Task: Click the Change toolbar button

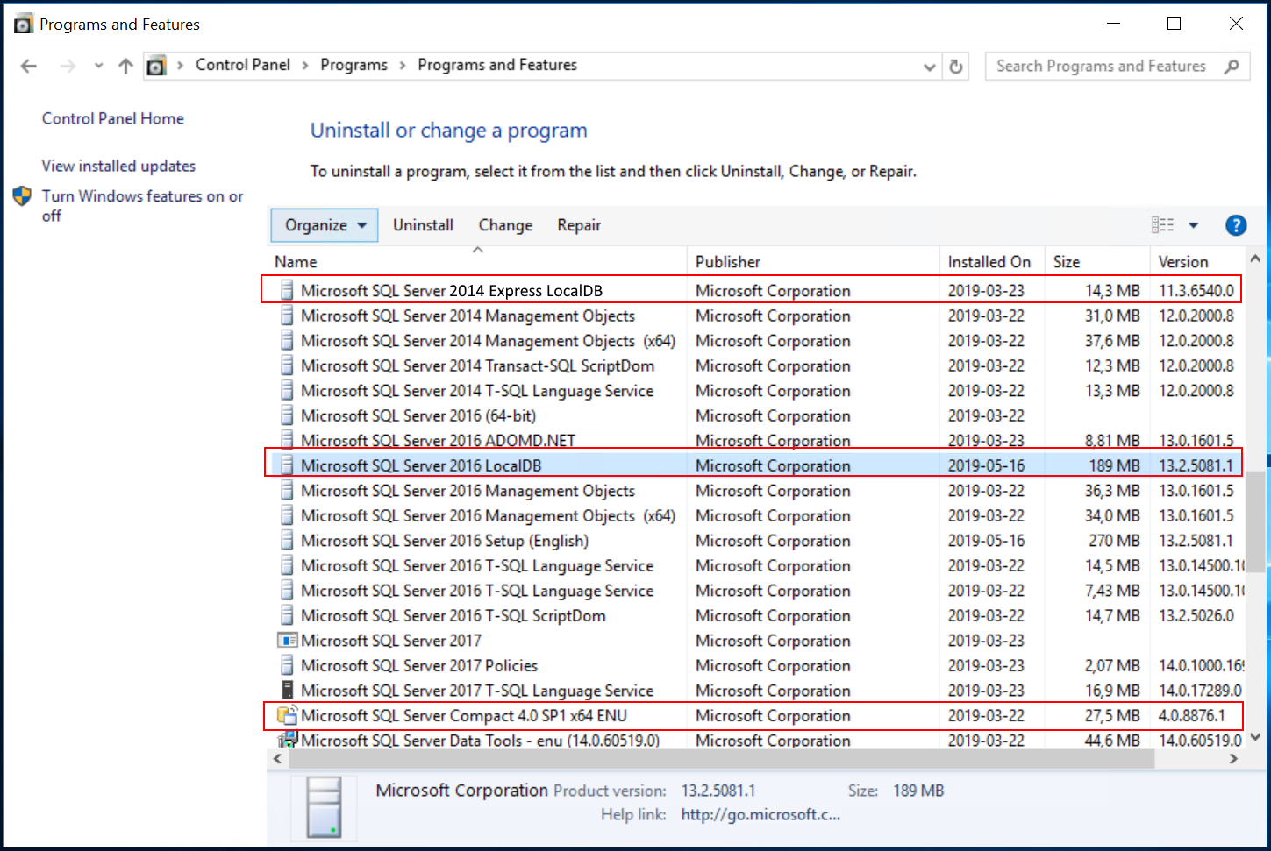Action: point(505,225)
